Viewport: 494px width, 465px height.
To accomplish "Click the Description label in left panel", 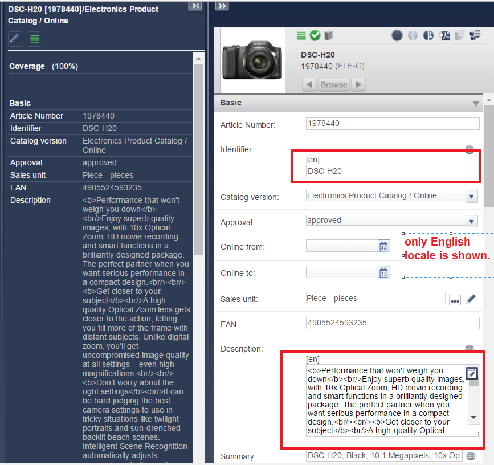I will 30,201.
